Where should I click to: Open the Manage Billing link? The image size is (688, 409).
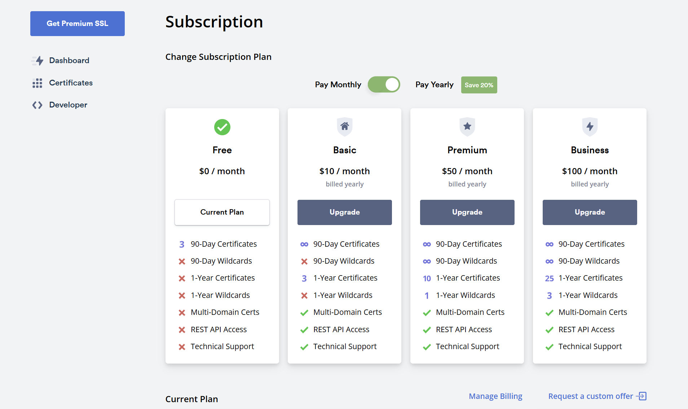click(x=495, y=396)
